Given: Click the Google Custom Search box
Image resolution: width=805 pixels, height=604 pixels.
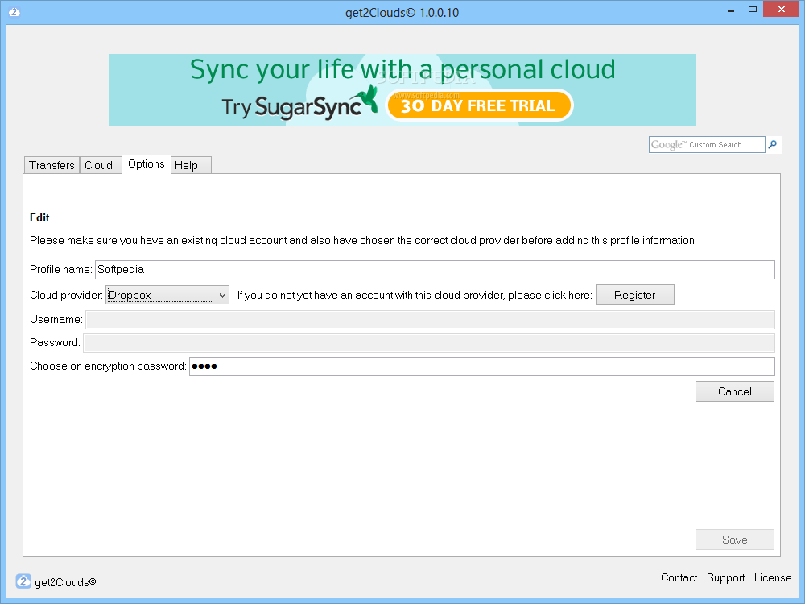Looking at the screenshot, I should [x=707, y=145].
